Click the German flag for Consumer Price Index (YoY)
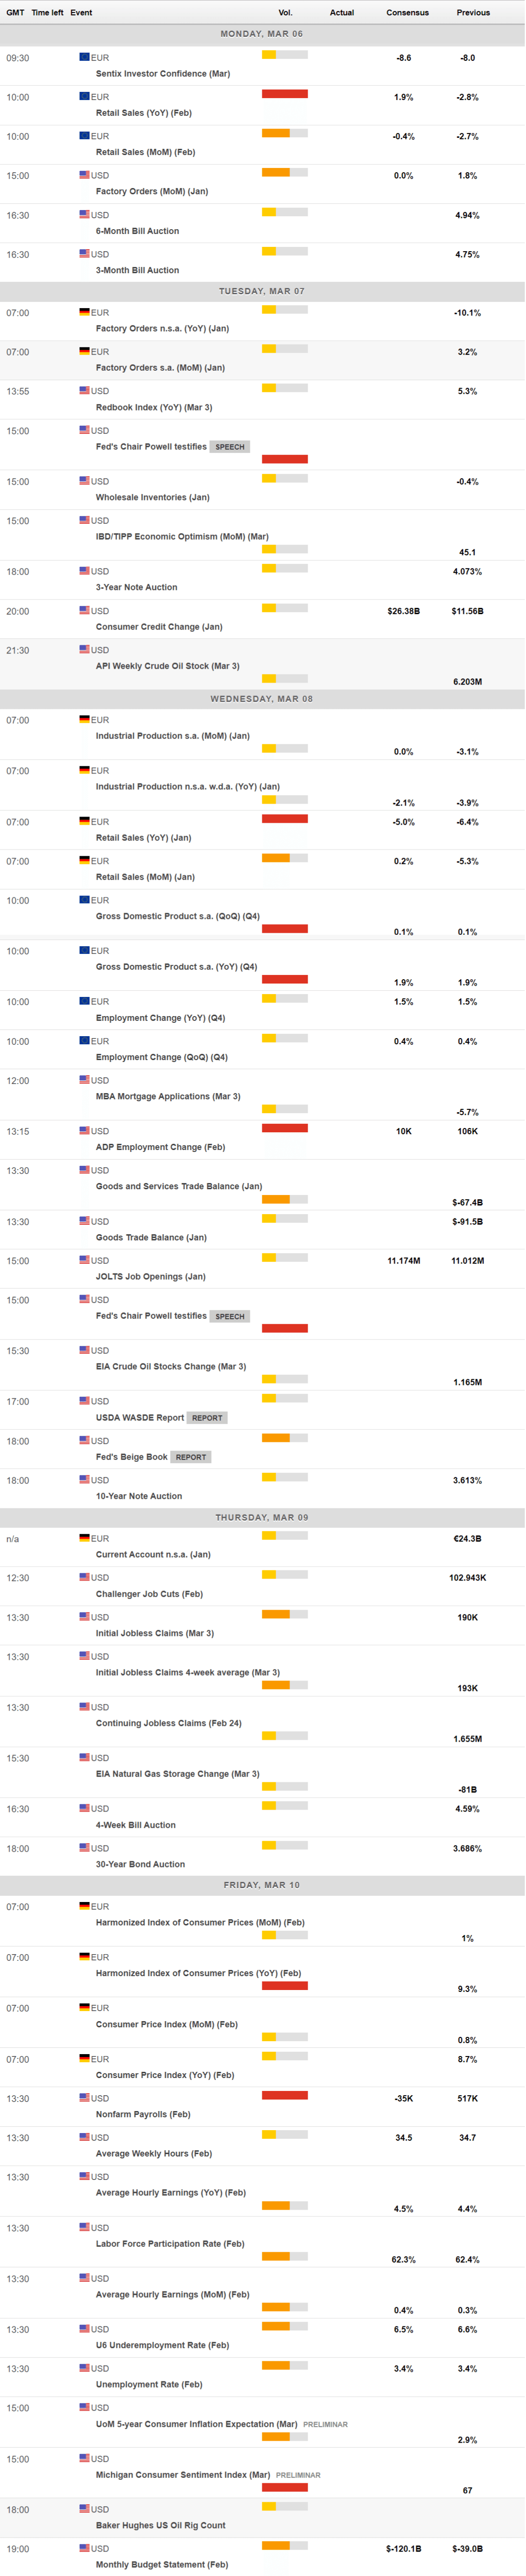 tap(85, 2058)
